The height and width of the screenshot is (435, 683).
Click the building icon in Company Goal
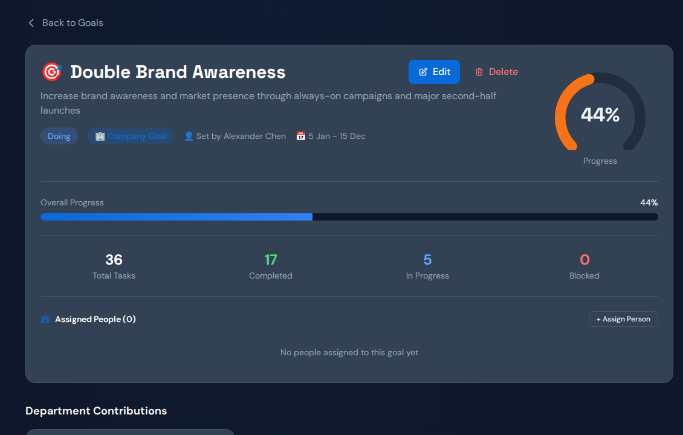(100, 137)
